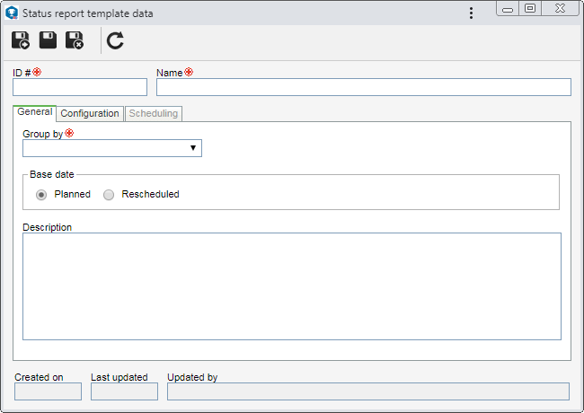This screenshot has height=413, width=584.
Task: Maximize the Status report template window
Action: pos(530,8)
